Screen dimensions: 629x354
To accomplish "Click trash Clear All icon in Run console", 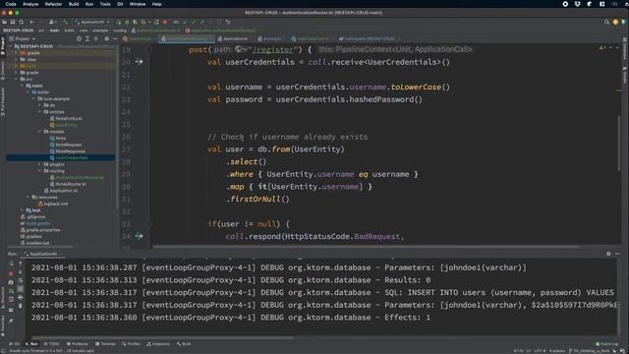I will [x=21, y=306].
